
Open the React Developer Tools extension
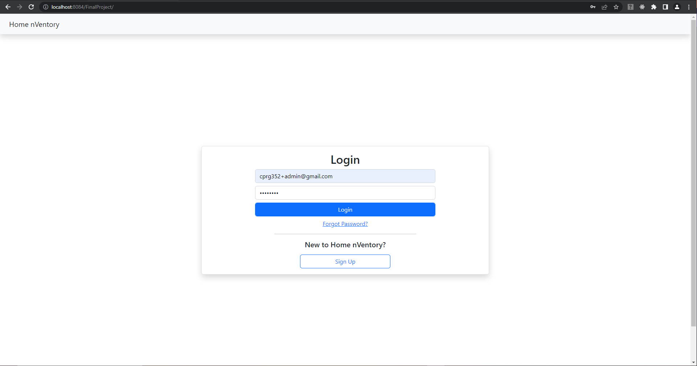642,7
